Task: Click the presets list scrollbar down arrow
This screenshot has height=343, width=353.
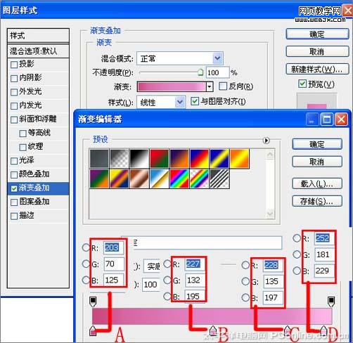Action: [270, 214]
